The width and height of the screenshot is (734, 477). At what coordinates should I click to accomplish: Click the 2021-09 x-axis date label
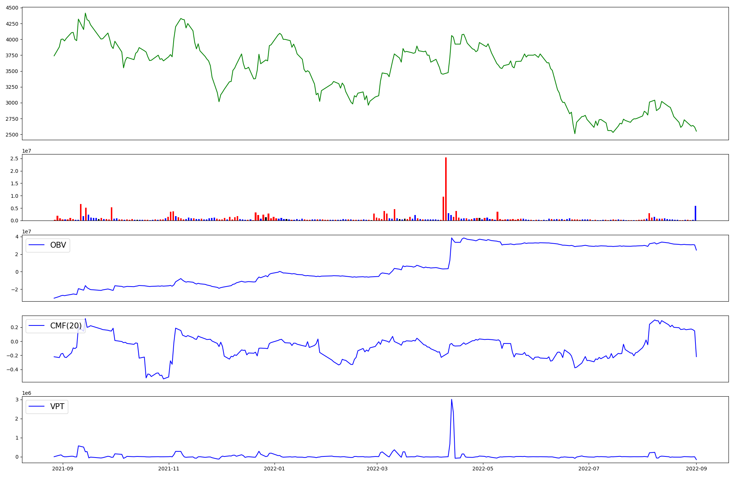63,469
